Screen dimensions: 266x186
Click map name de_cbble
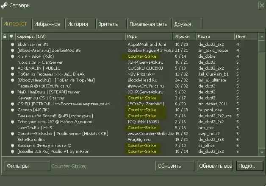tap(207, 56)
